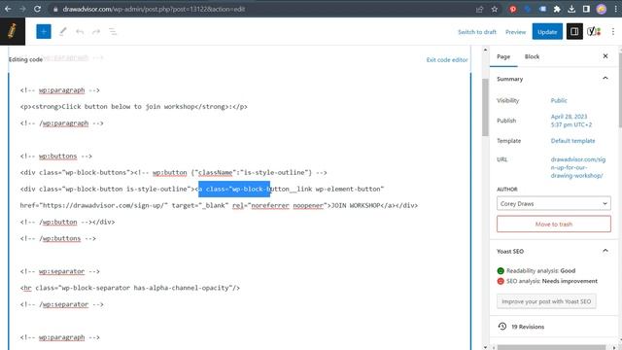Open the block inserter plus button

point(44,32)
